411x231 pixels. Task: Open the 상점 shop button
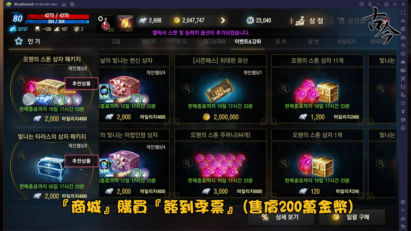coord(309,21)
